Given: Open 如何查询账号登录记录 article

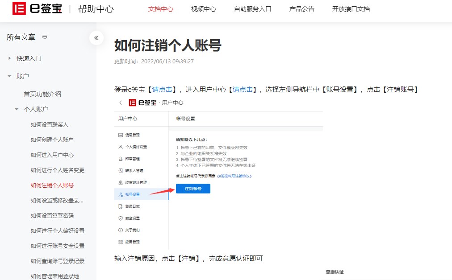Looking at the screenshot, I should pyautogui.click(x=57, y=261).
